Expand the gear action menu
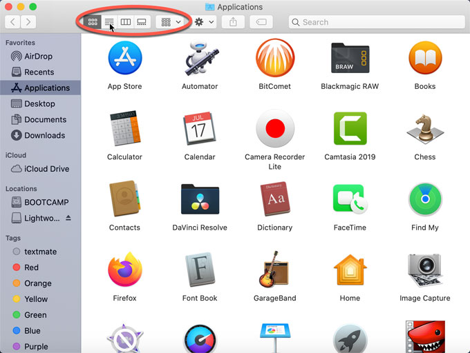470x353 pixels. (x=205, y=22)
